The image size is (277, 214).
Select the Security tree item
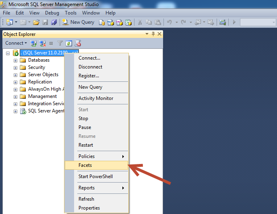[x=37, y=67]
